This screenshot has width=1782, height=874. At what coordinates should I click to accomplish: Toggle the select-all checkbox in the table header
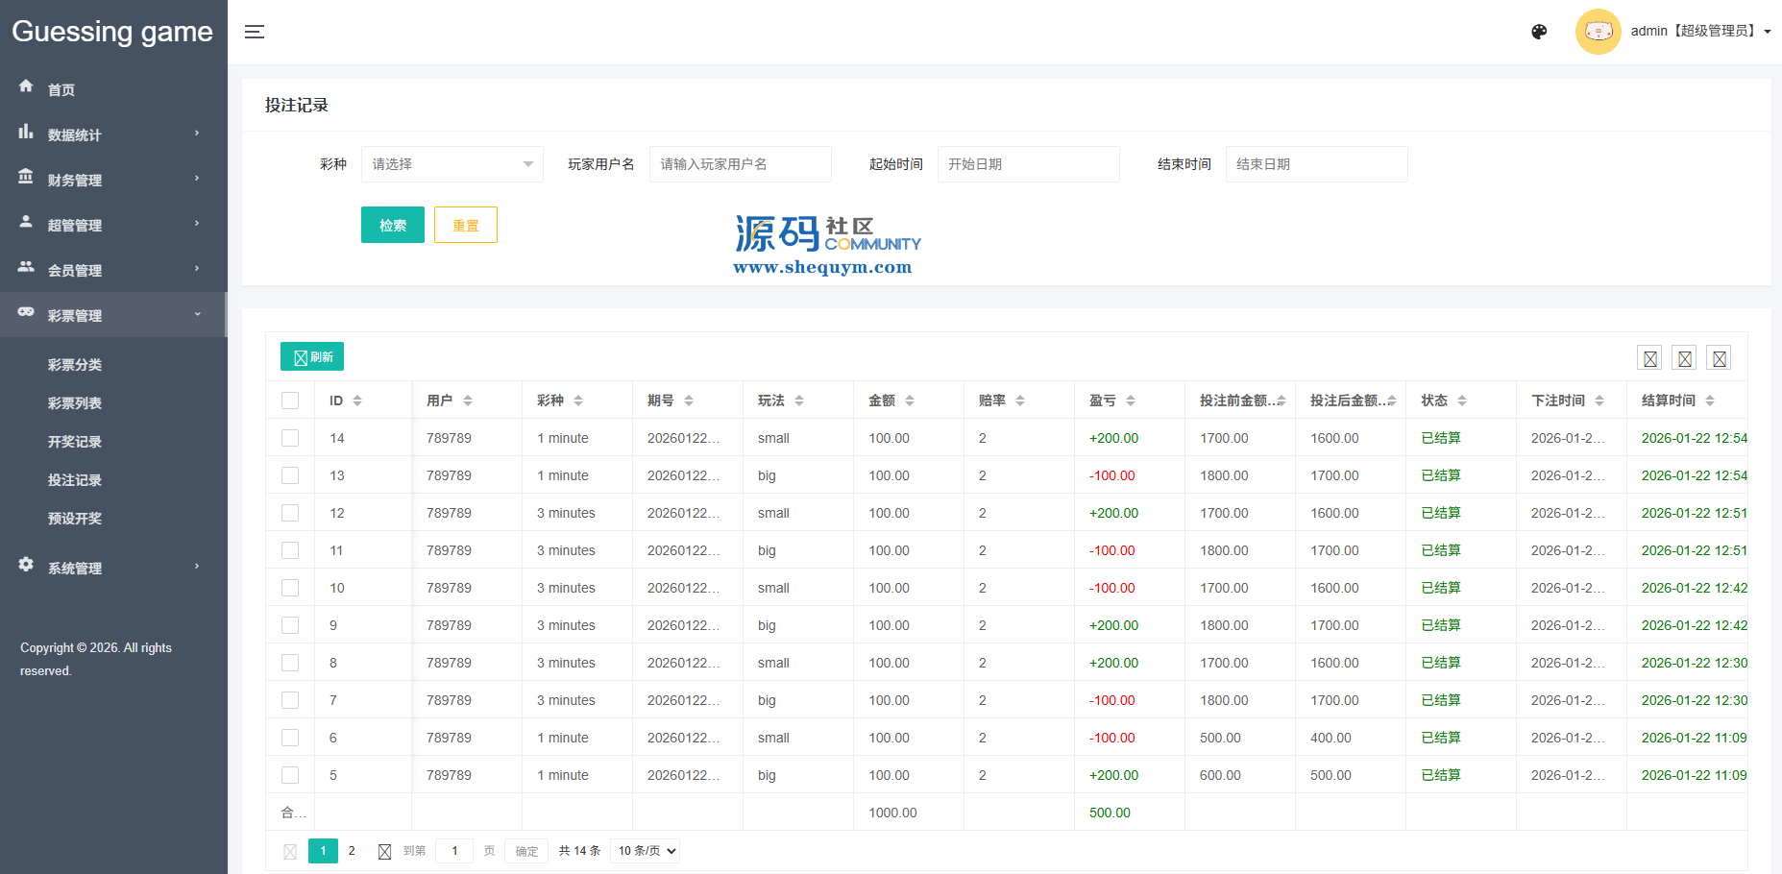click(x=290, y=401)
